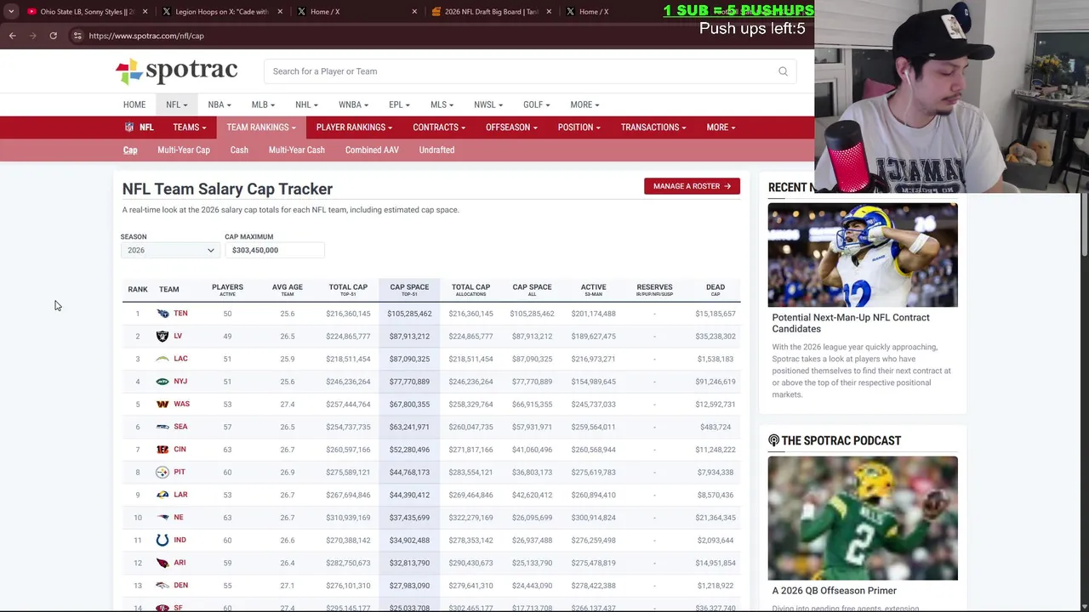The height and width of the screenshot is (612, 1089).
Task: Sort by Dead Cap column header
Action: pos(716,290)
